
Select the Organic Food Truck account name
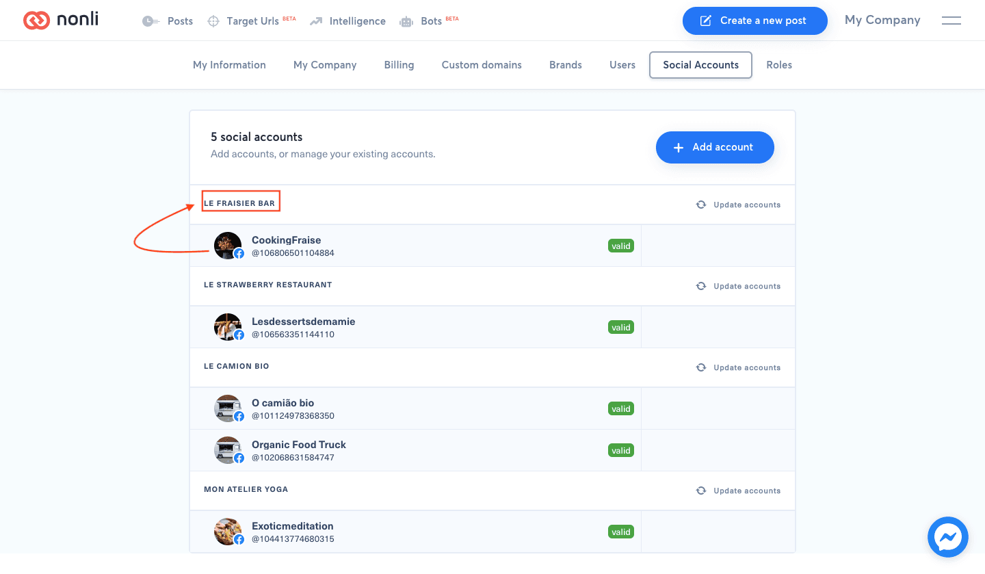pos(299,445)
